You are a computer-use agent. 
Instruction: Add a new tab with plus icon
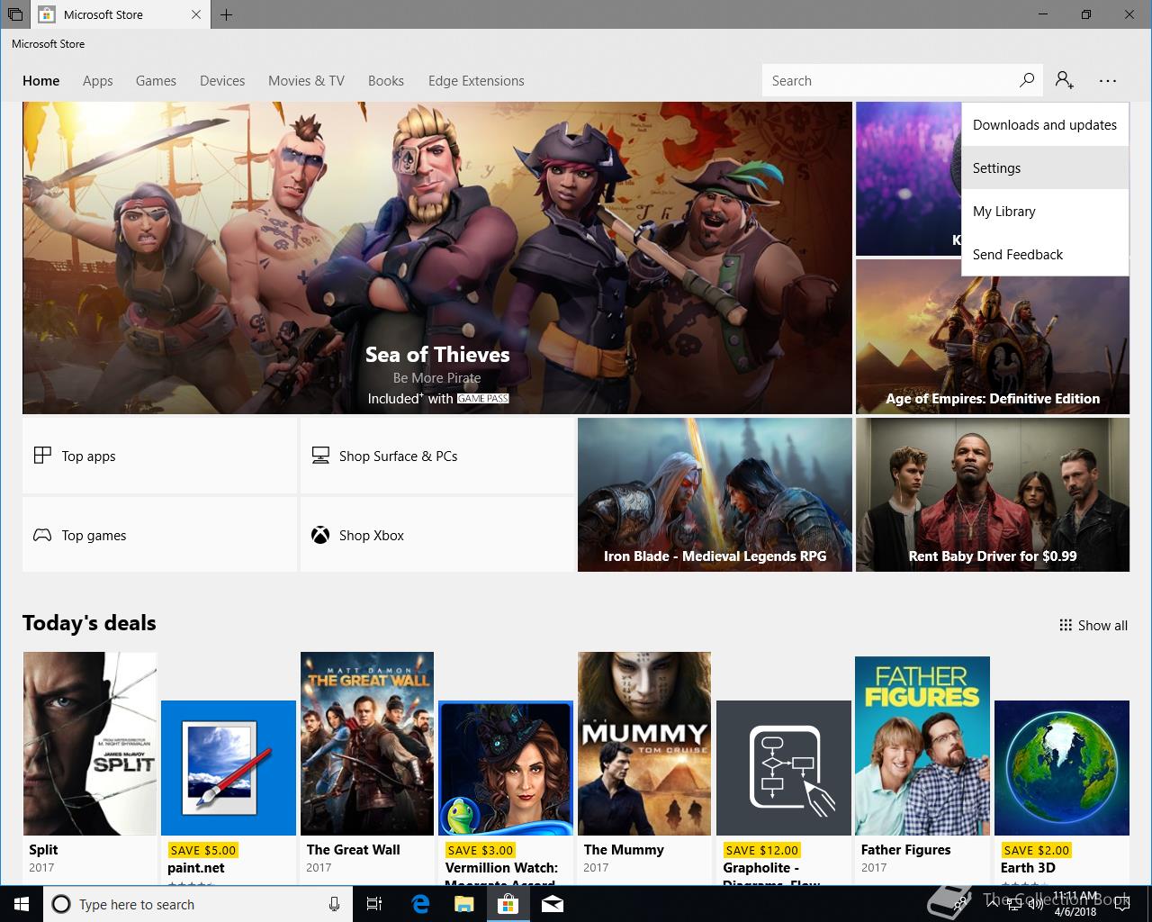click(x=226, y=14)
